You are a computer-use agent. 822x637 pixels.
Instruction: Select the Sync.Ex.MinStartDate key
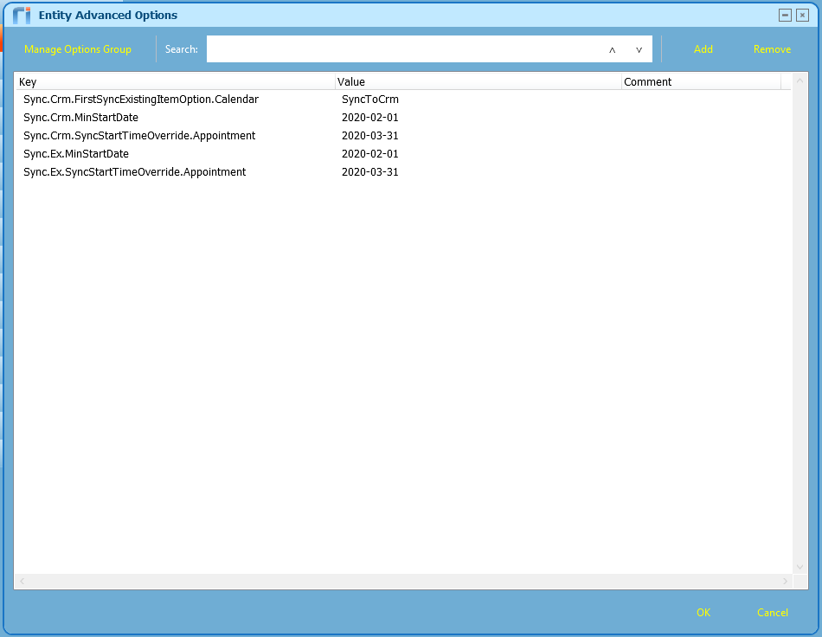pos(76,153)
